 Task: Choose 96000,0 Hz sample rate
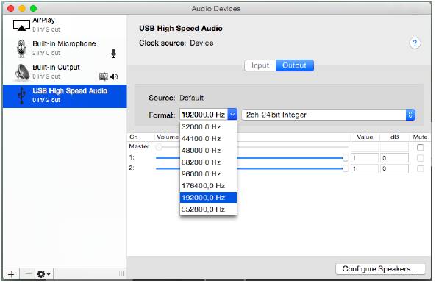tap(208, 174)
